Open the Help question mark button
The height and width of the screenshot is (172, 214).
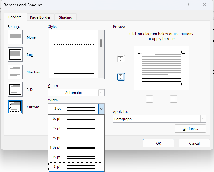pos(188,5)
